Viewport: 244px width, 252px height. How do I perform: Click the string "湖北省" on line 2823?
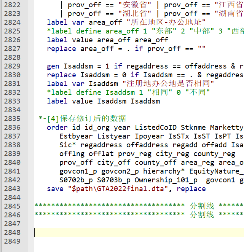tap(135, 13)
